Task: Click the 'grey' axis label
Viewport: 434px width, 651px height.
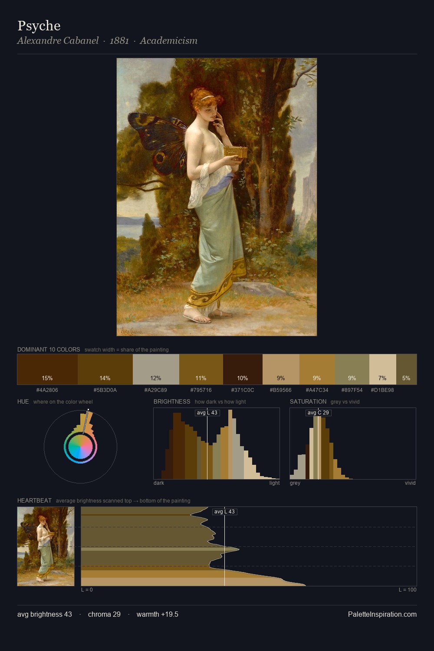Action: coord(295,483)
